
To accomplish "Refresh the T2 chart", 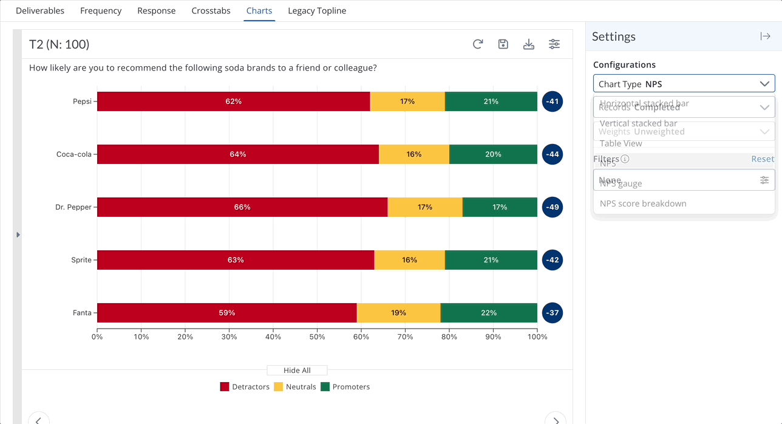I will coord(478,44).
